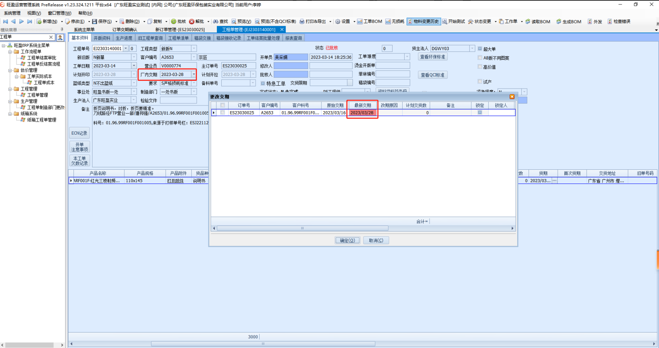
Task: Click the 查看QC标准 button
Action: tap(432, 75)
